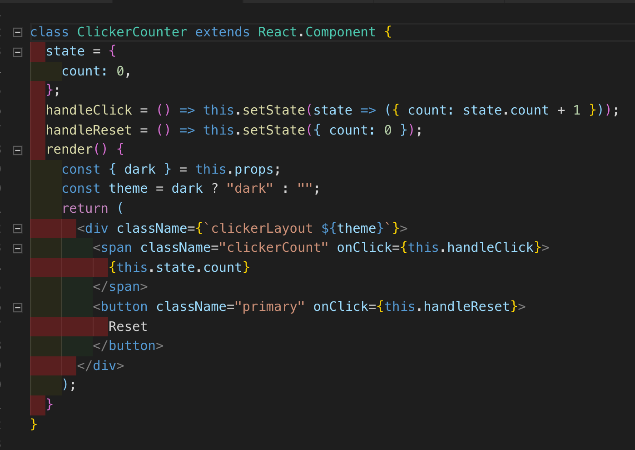
Task: Collapse the state object block
Action: (17, 51)
